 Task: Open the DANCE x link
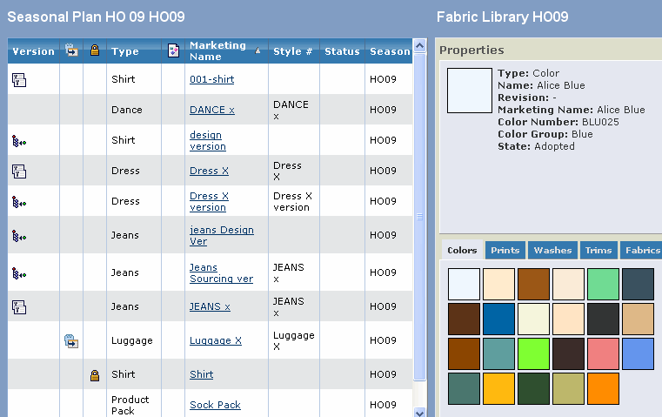[x=212, y=110]
